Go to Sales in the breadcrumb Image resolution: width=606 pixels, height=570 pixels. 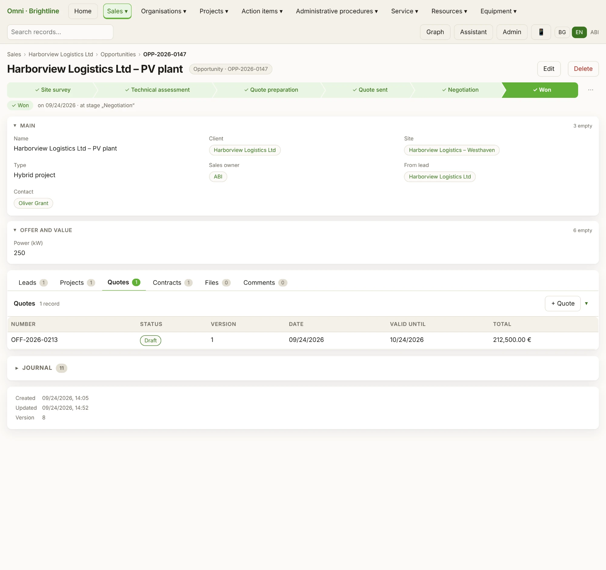click(14, 54)
